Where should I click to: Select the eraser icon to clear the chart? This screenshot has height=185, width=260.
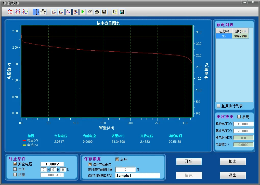[89, 12]
